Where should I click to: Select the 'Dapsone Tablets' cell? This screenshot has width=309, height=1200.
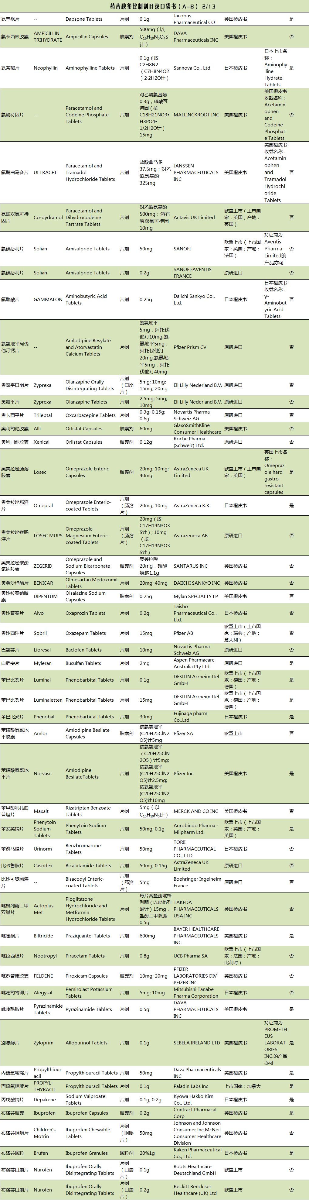click(x=84, y=19)
